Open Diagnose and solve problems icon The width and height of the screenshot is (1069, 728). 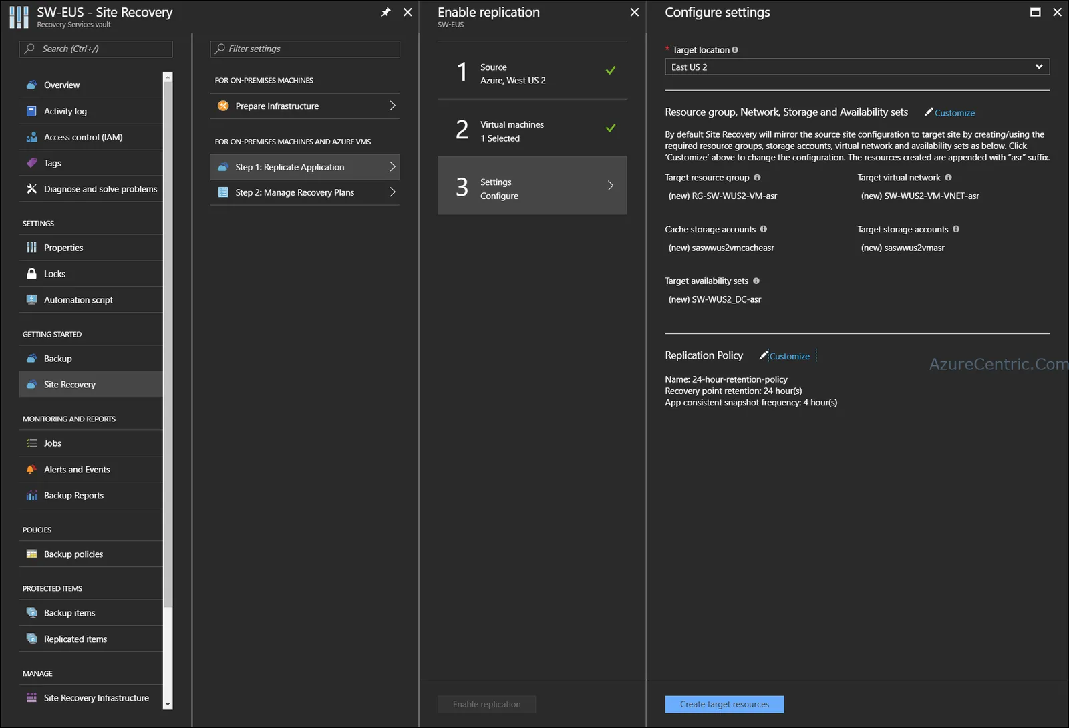tap(31, 189)
